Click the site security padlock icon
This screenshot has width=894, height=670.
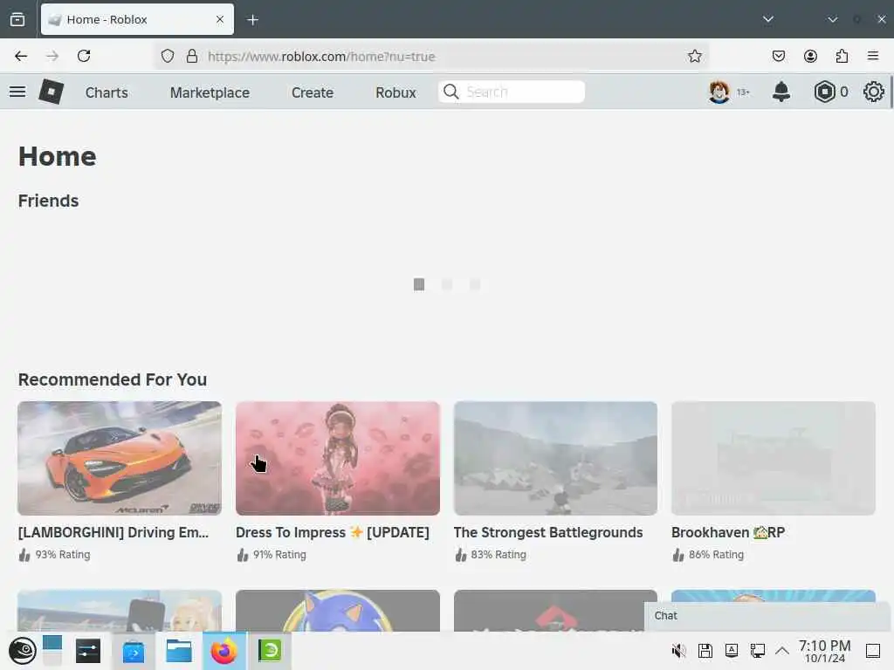[192, 56]
